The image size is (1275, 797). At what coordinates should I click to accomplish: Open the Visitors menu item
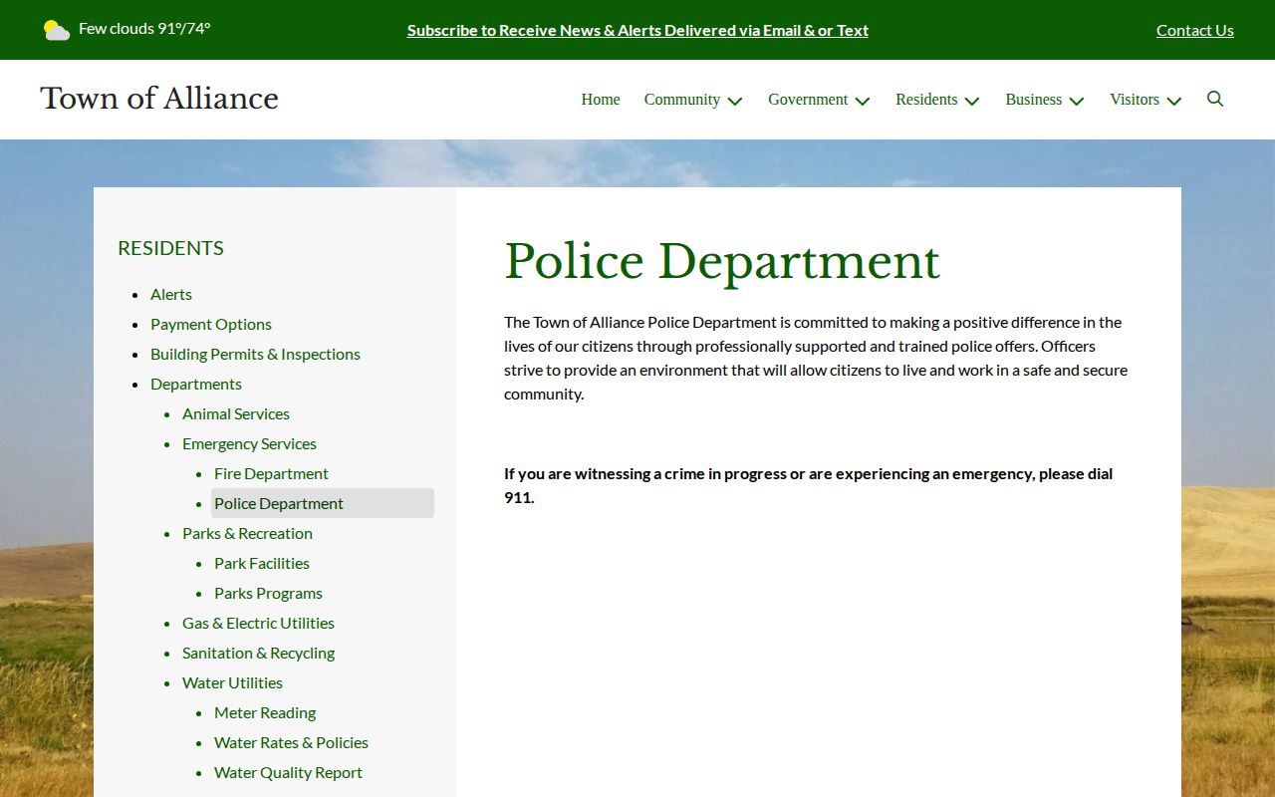tap(1135, 100)
